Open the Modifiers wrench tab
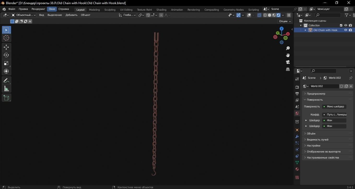Viewport: 355px width, 189px height. [297, 136]
